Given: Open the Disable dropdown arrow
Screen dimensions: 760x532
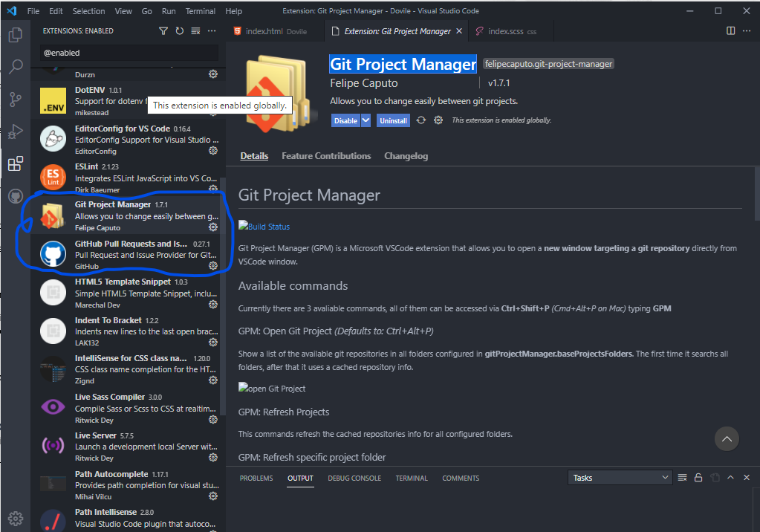Looking at the screenshot, I should click(366, 120).
